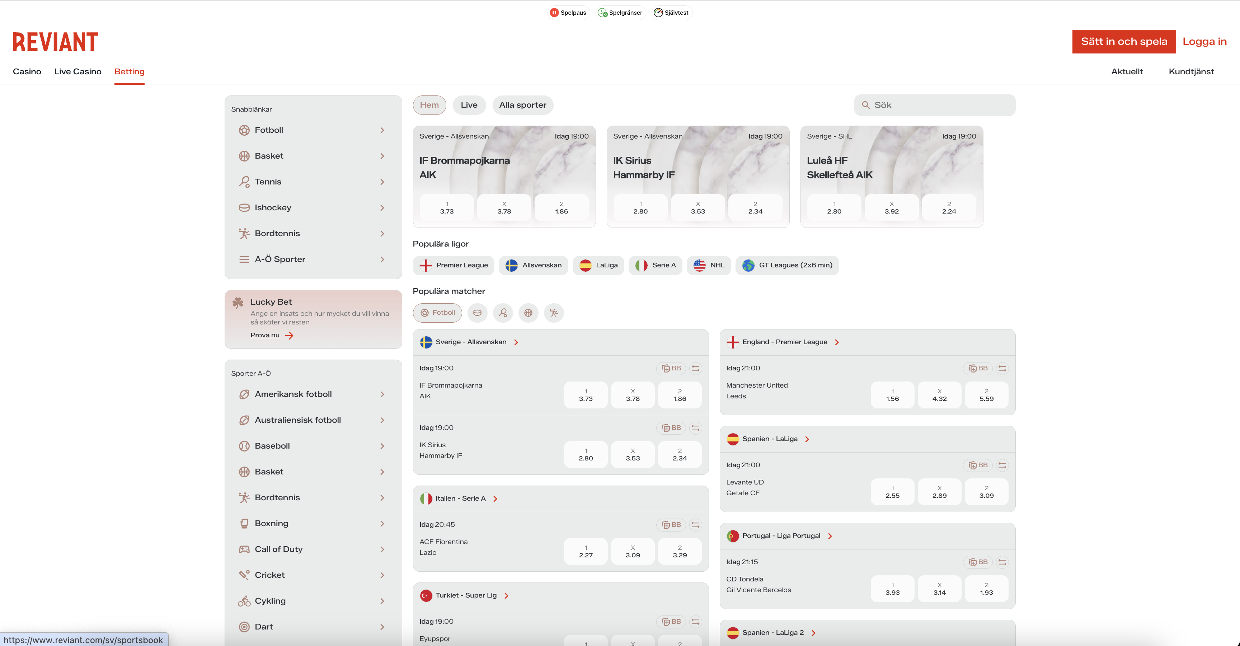
Task: Open the Live Casino menu
Action: pyautogui.click(x=77, y=72)
